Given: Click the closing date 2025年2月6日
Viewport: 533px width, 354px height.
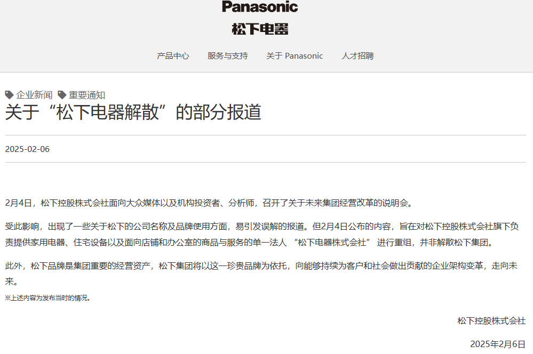Looking at the screenshot, I should click(497, 344).
